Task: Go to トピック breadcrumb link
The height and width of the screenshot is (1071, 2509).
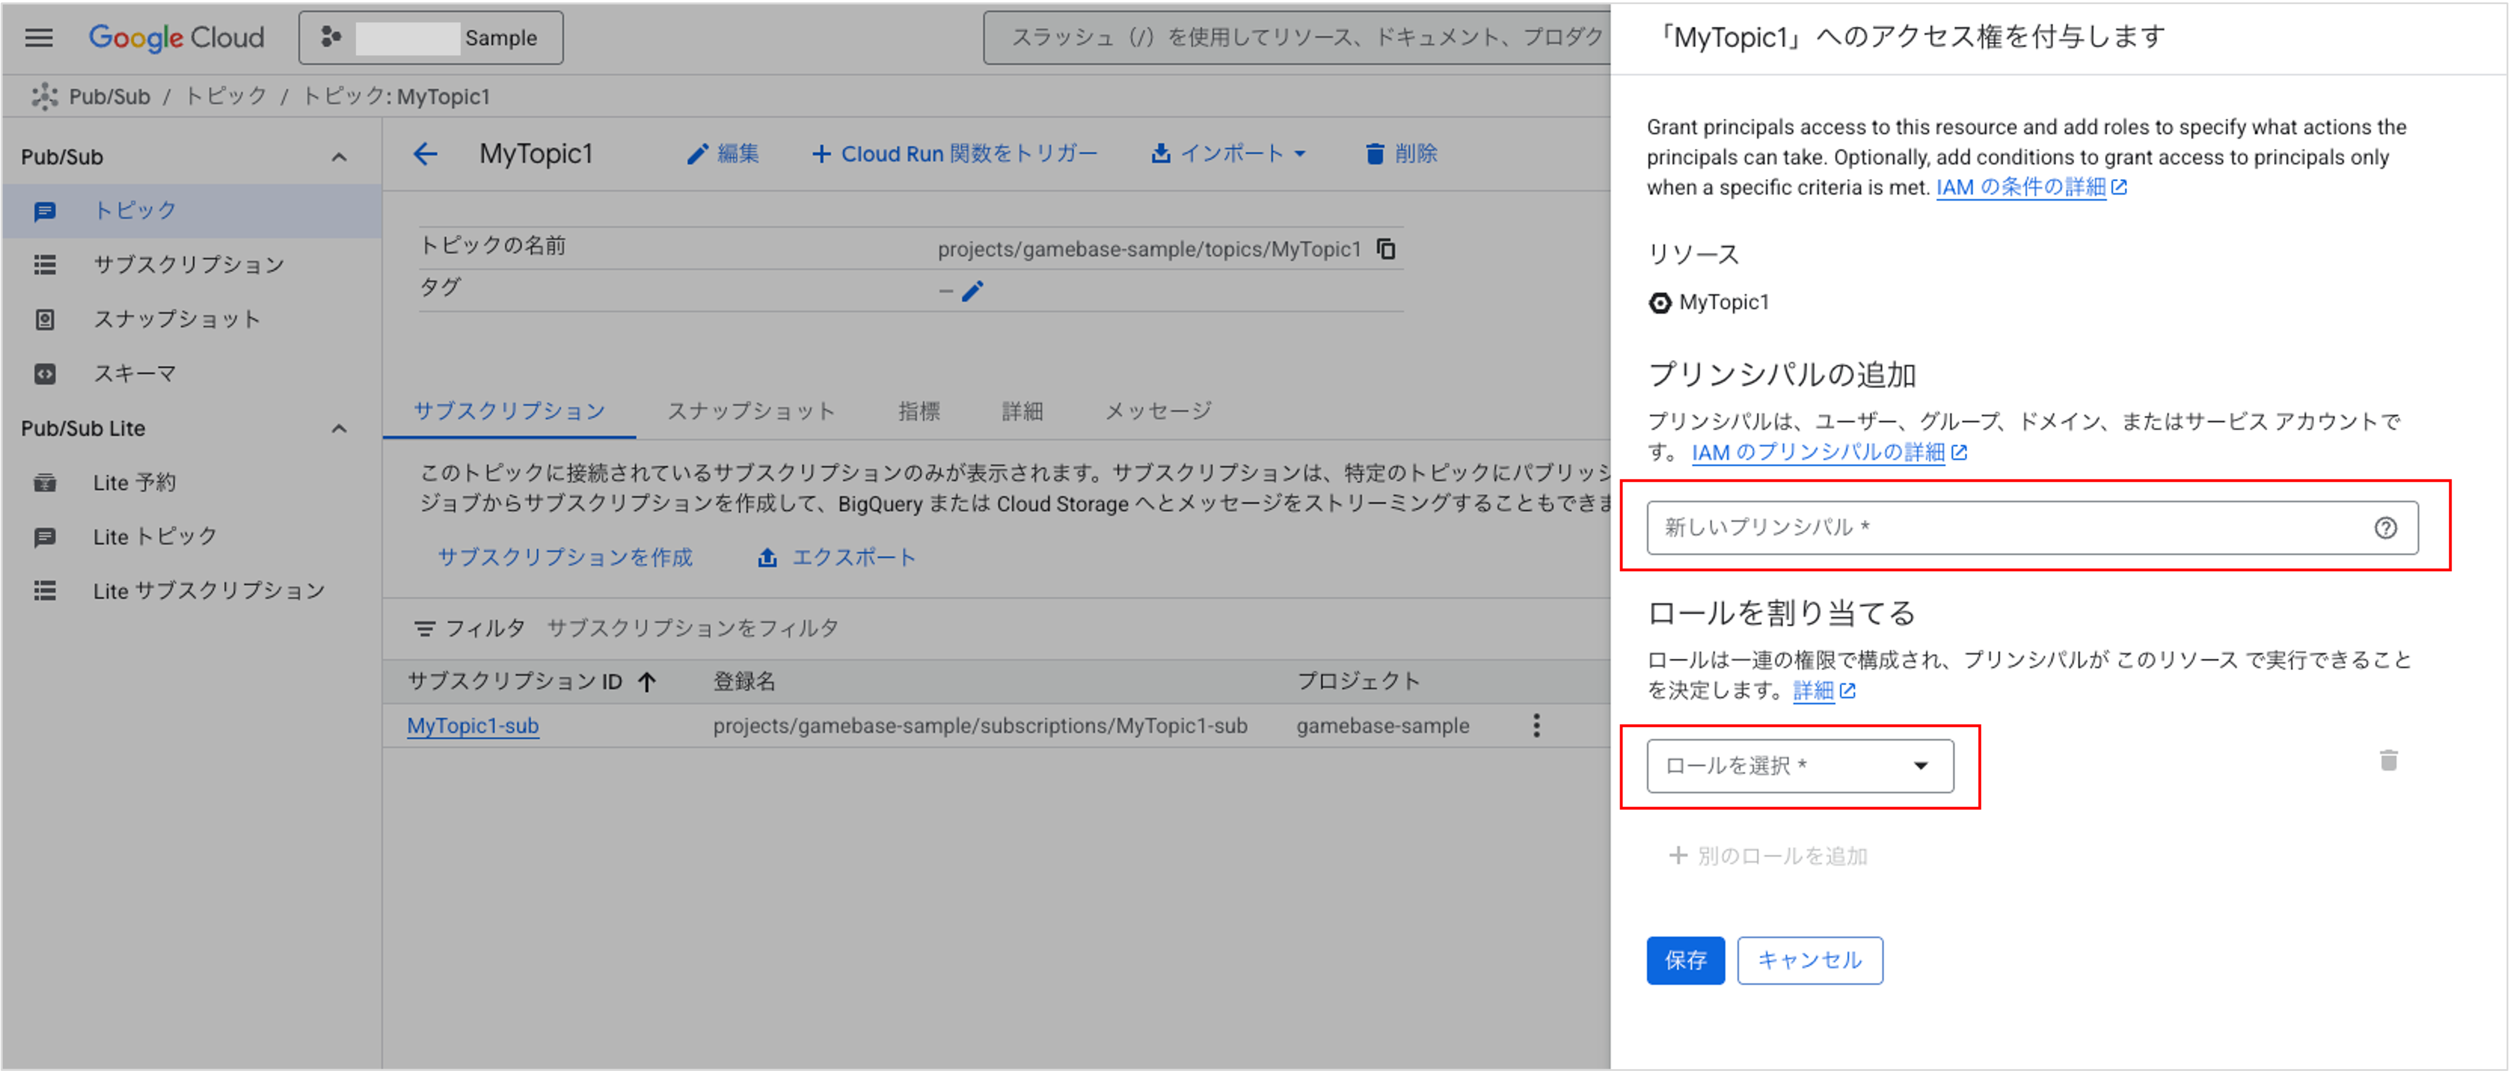Action: tap(226, 96)
